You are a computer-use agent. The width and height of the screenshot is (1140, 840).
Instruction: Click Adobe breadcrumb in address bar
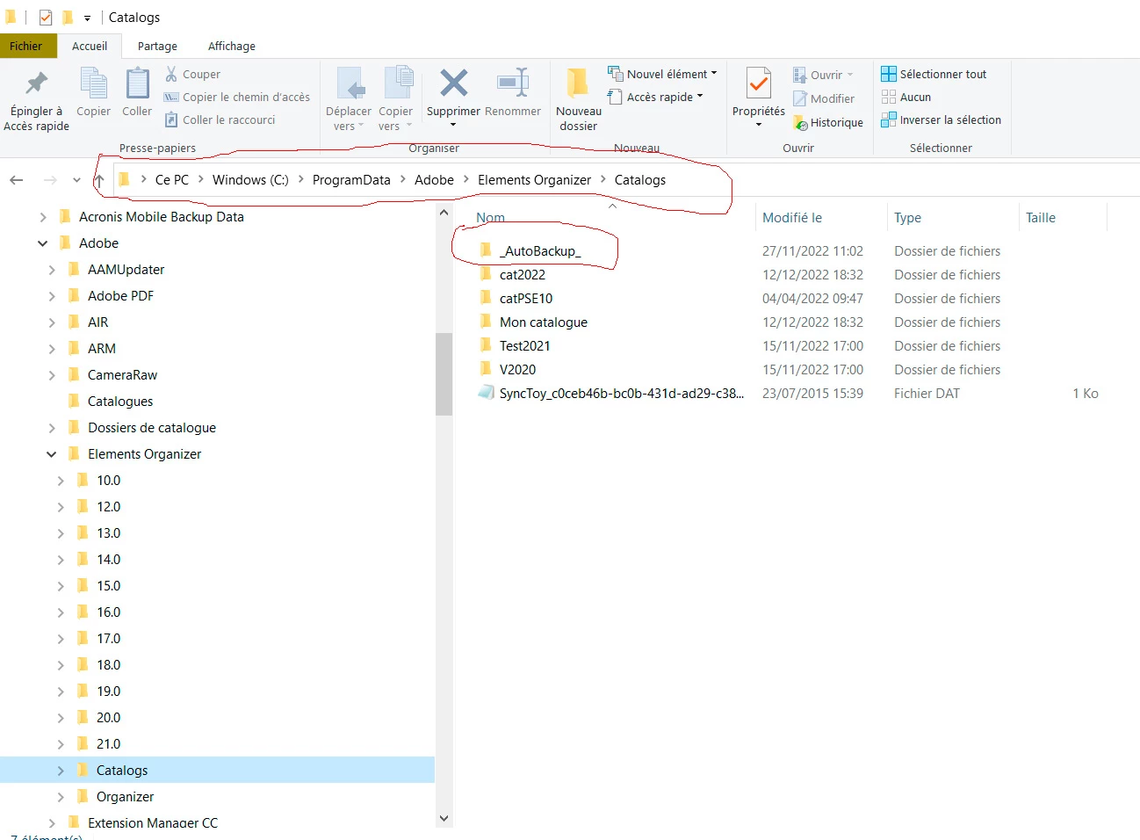(434, 180)
